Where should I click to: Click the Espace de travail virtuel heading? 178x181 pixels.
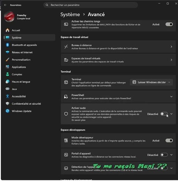[75, 37]
